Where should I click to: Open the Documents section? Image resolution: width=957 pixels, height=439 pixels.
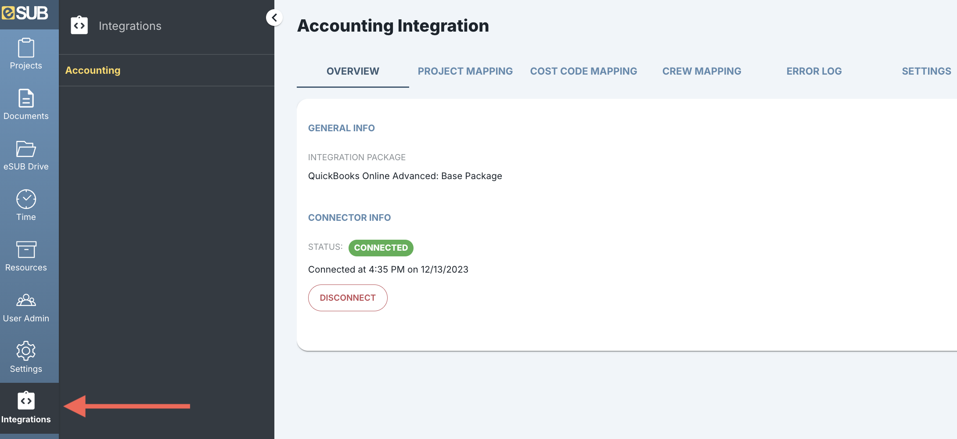(26, 105)
